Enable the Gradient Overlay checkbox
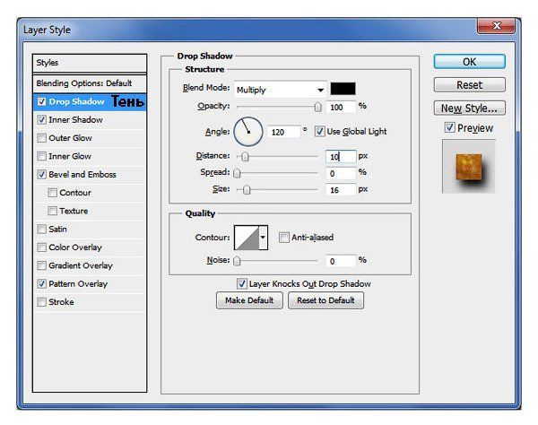 point(41,265)
